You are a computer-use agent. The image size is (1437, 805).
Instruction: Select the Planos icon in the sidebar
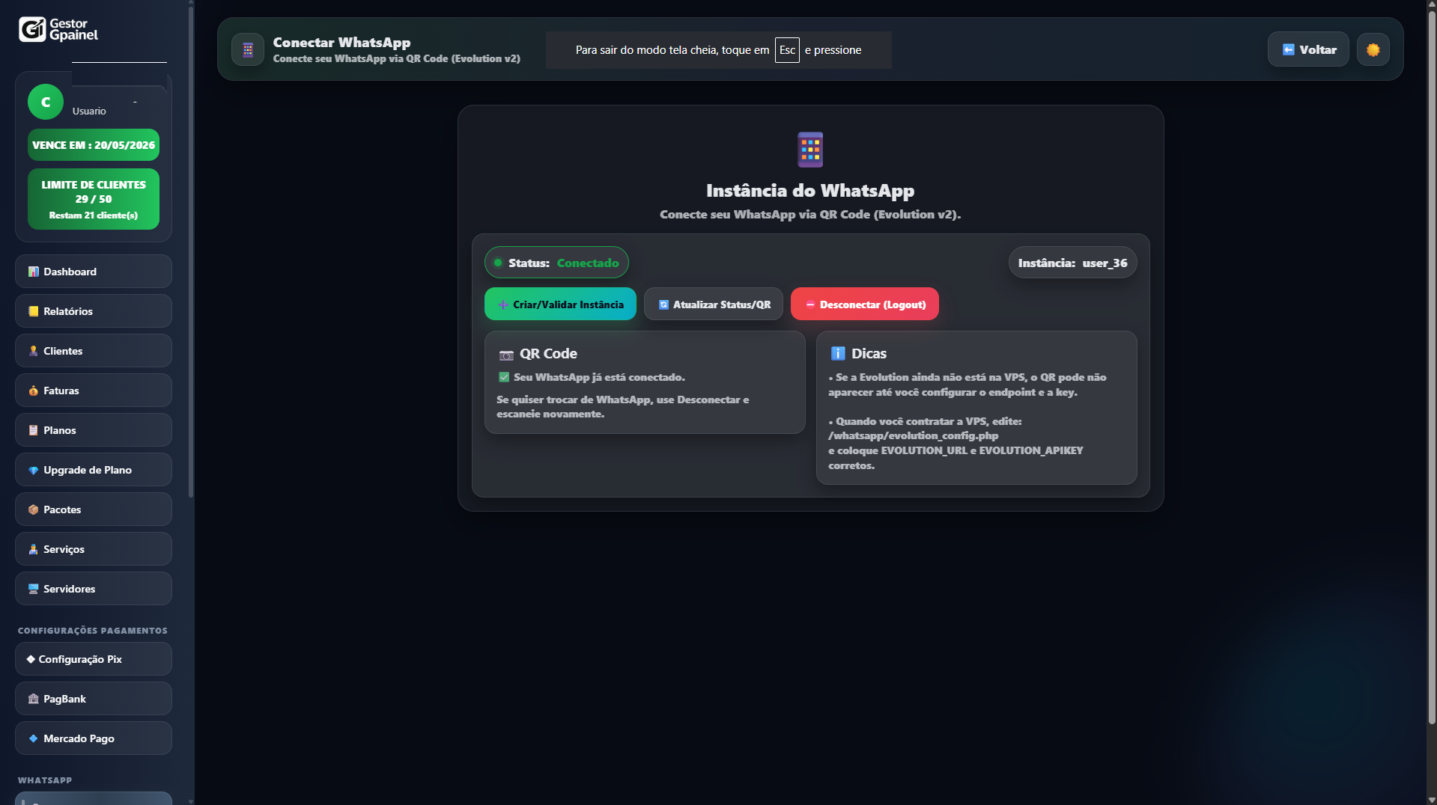pyautogui.click(x=33, y=430)
